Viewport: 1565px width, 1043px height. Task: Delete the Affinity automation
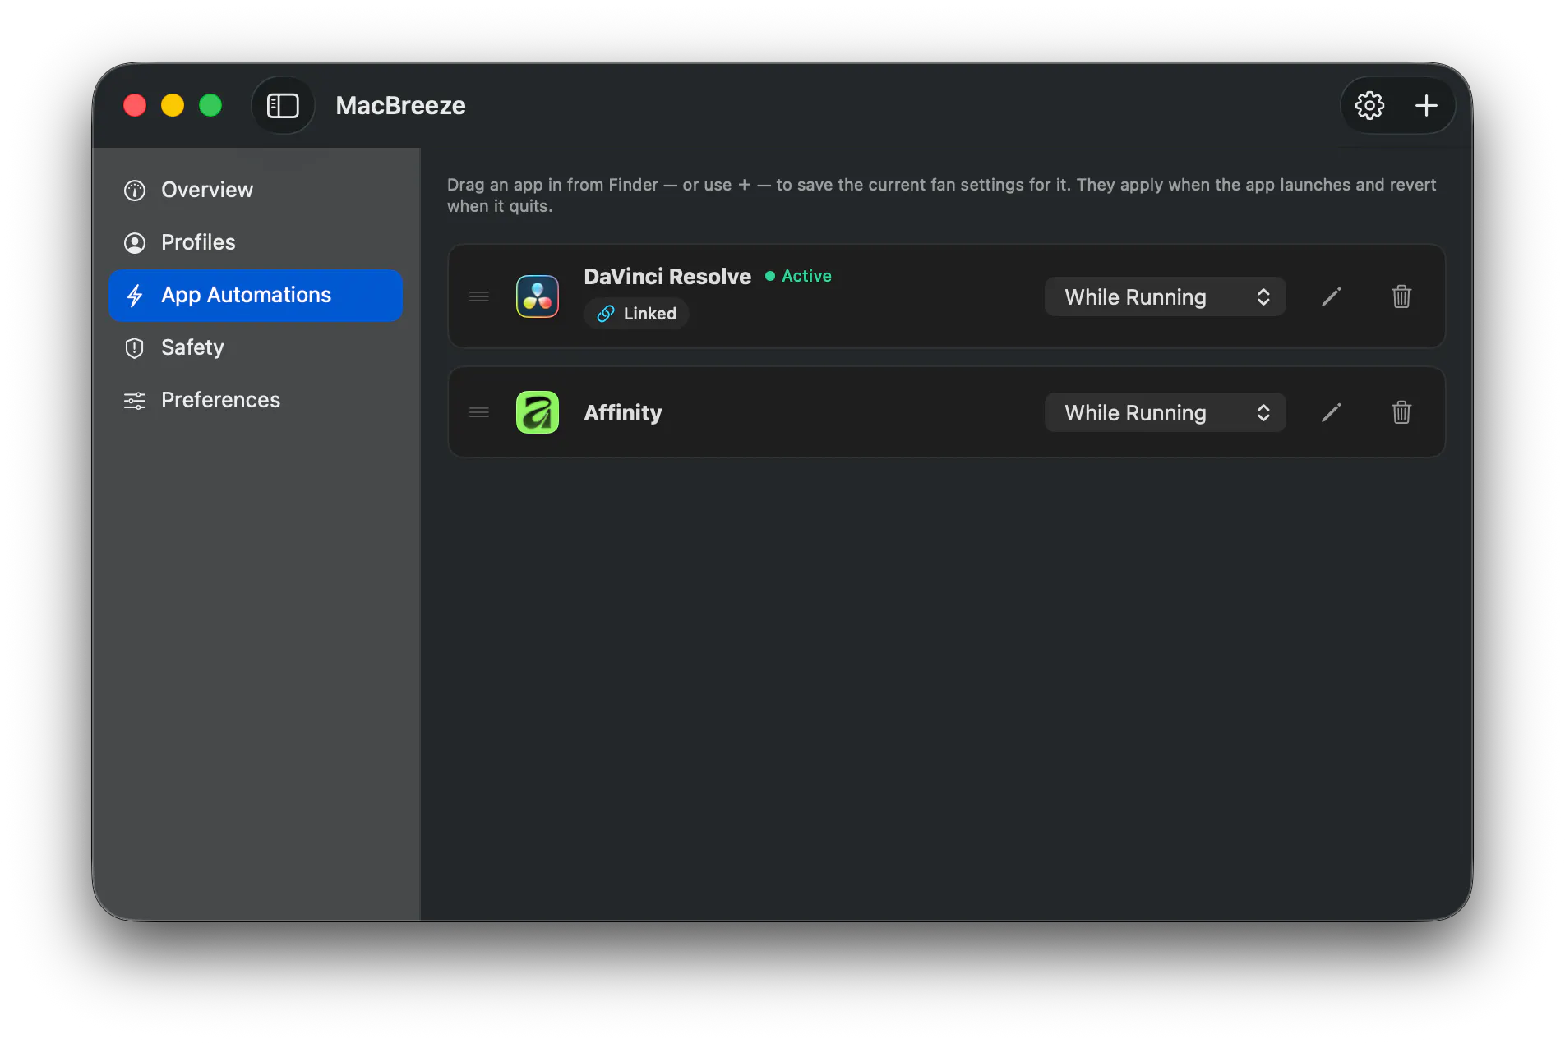click(x=1401, y=412)
